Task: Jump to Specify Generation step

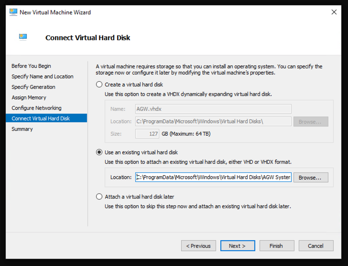Action: [33, 87]
